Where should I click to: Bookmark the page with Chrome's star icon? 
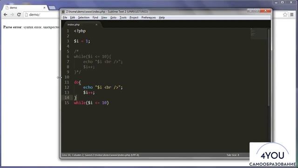(285, 14)
